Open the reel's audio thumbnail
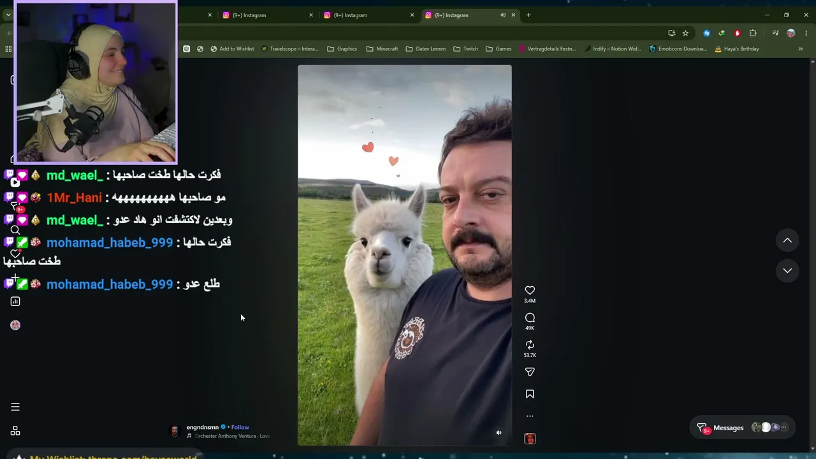This screenshot has height=459, width=816. pos(530,439)
